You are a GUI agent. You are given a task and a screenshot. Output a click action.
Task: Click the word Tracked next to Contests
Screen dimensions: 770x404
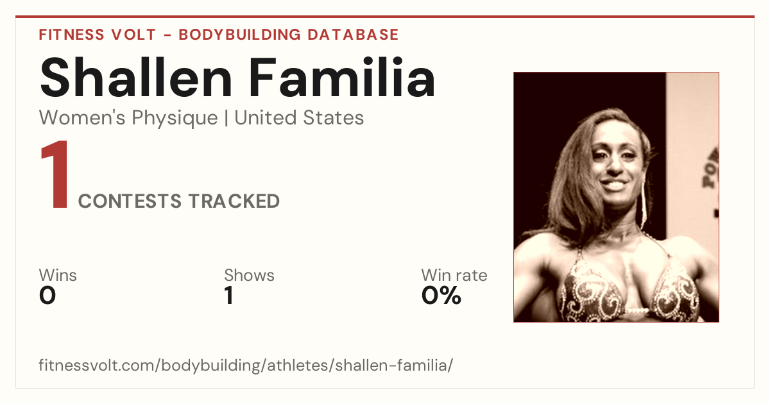pos(234,201)
